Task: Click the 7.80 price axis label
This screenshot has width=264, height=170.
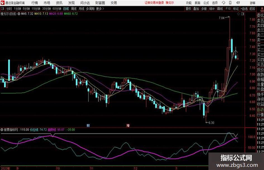Action: pyautogui.click(x=252, y=20)
